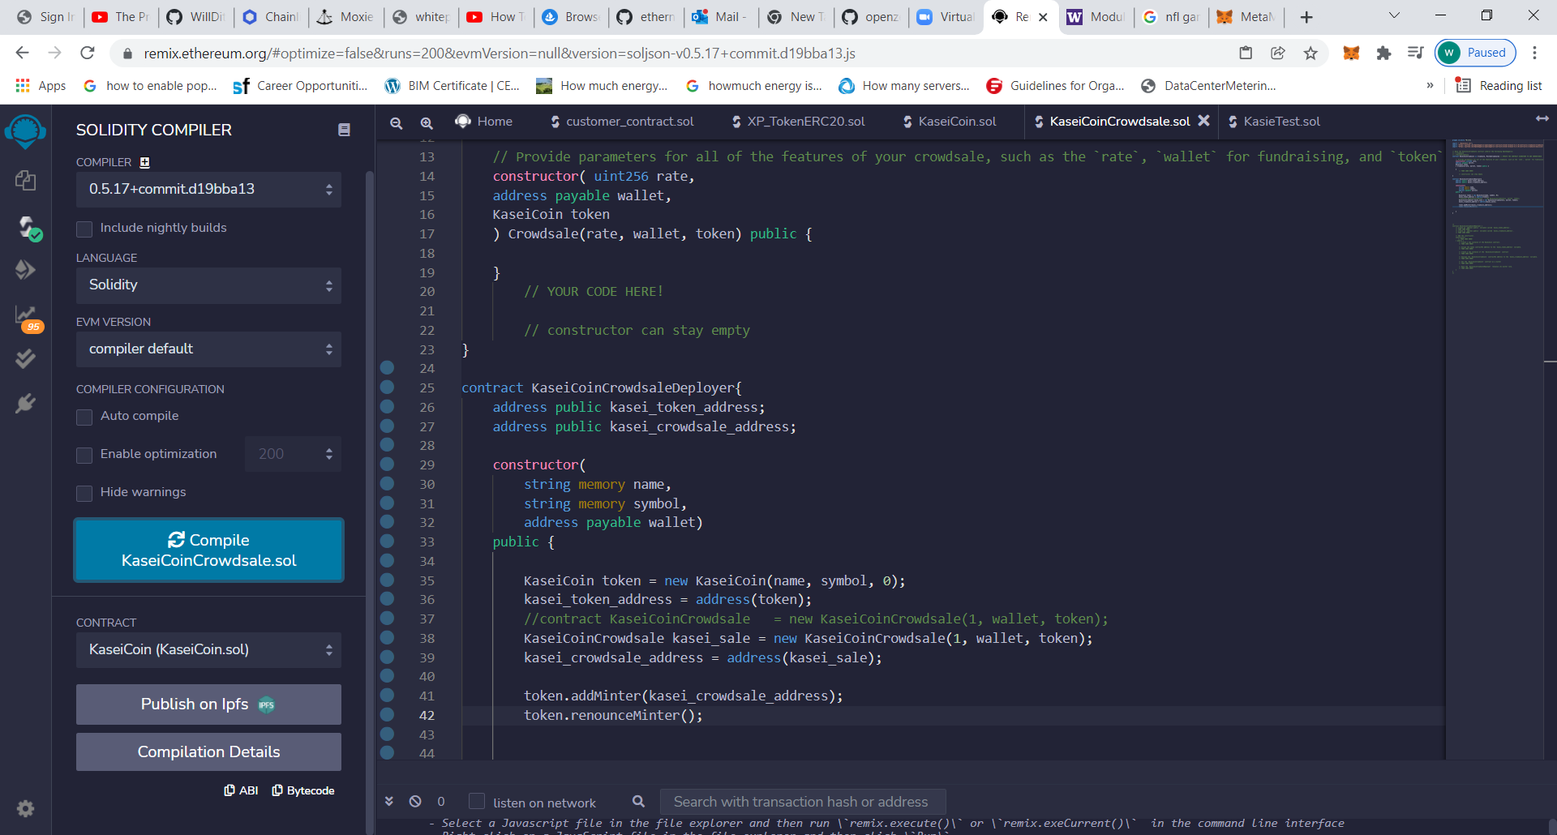Click the transaction hash search field
1557x835 pixels.
pos(802,802)
